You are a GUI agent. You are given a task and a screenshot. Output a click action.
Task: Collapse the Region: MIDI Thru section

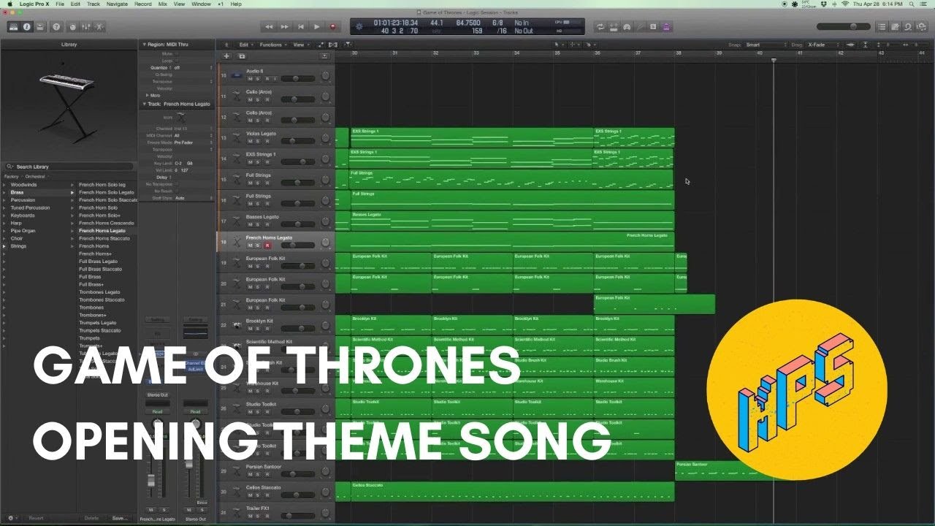tap(144, 45)
